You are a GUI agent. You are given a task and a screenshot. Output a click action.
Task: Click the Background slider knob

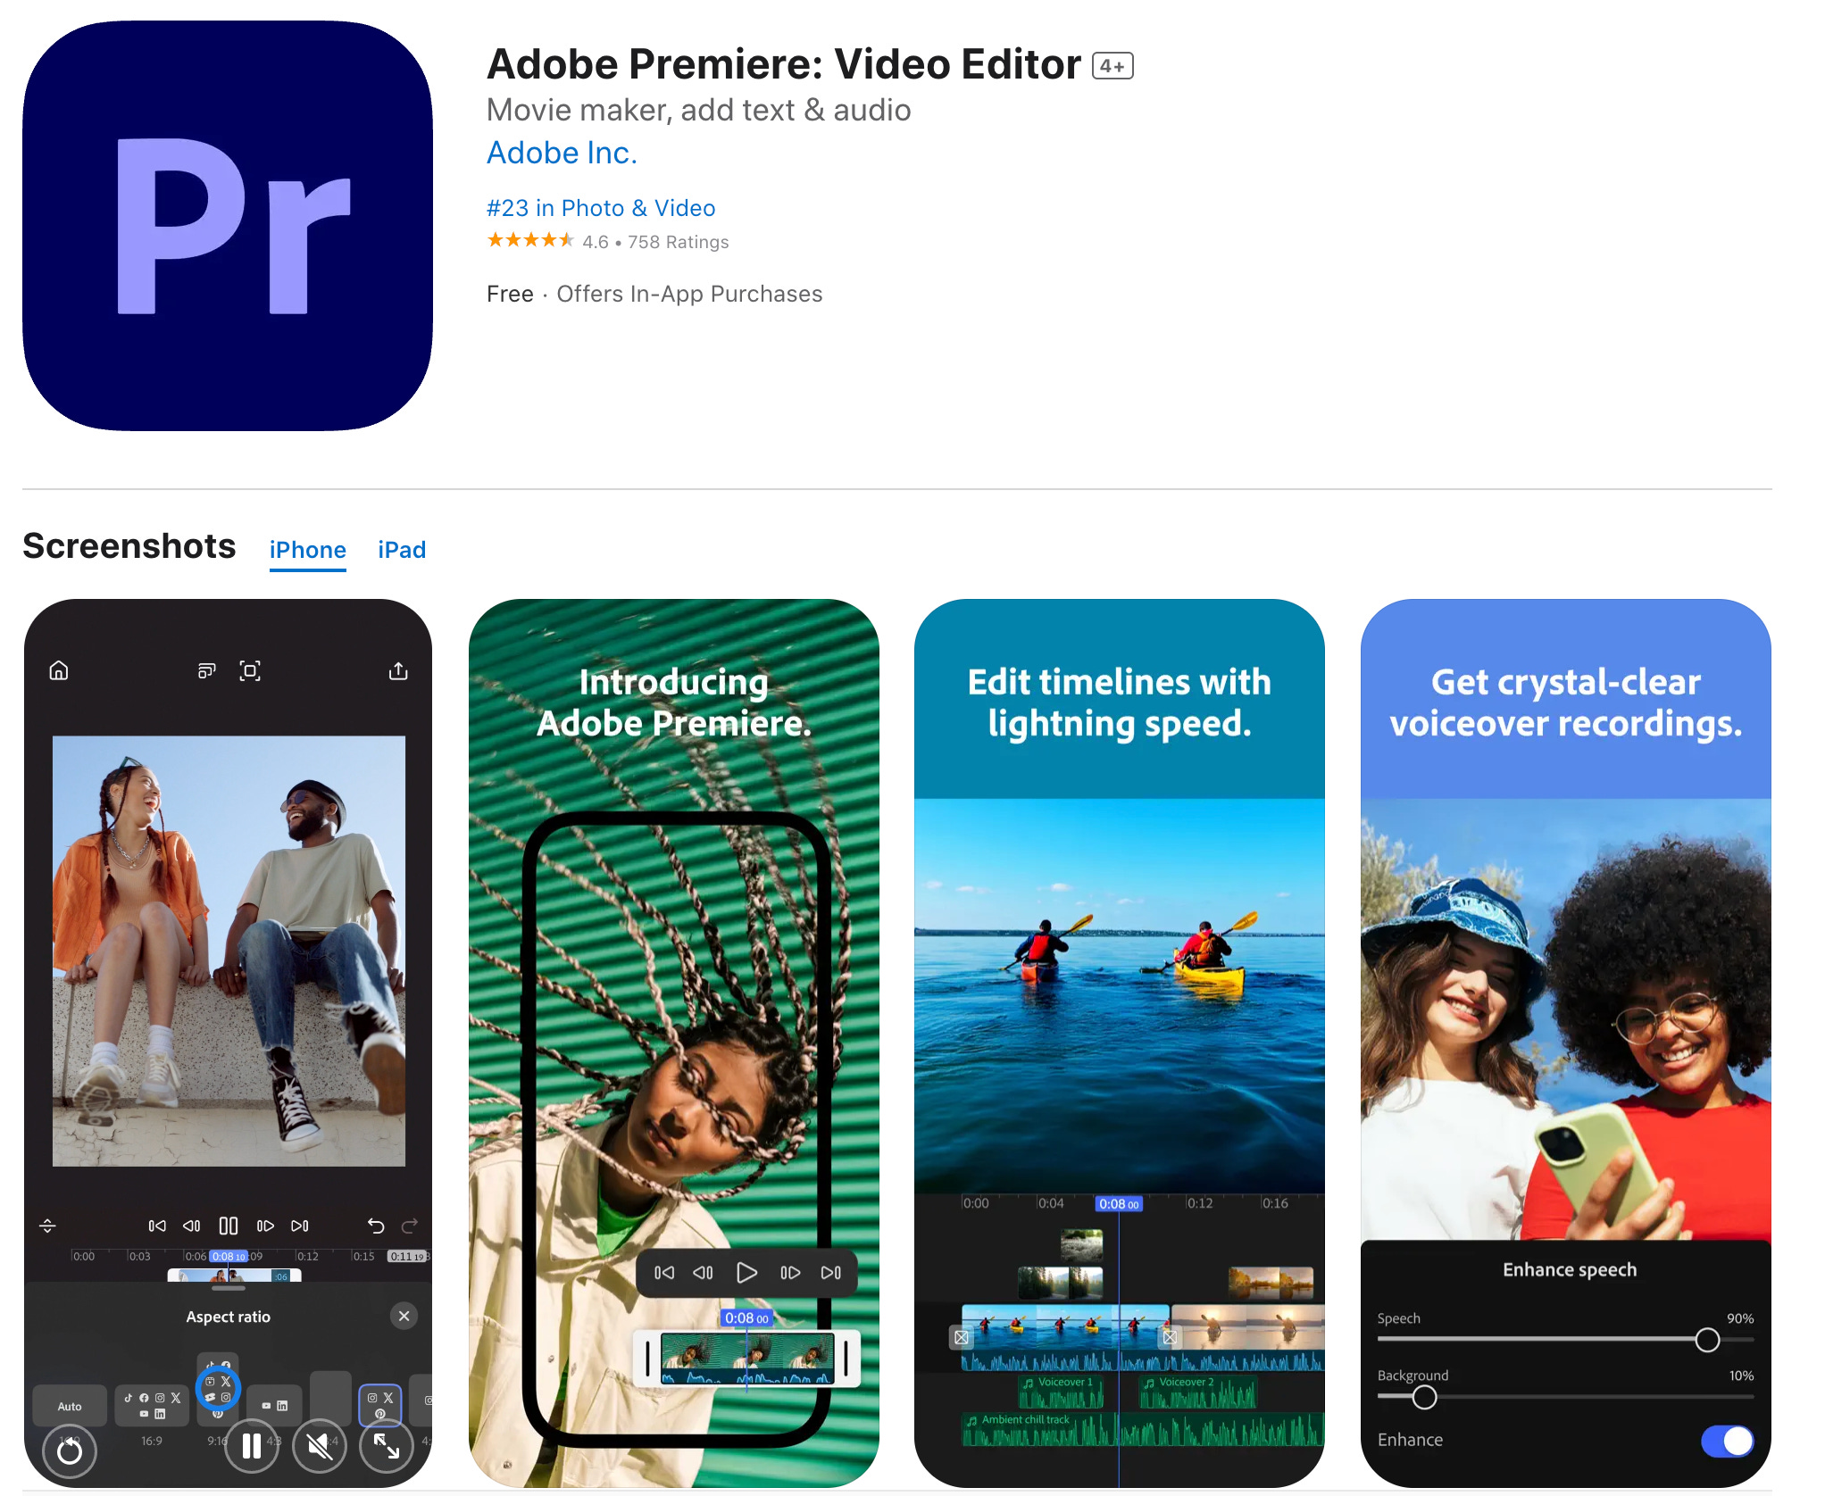[x=1424, y=1397]
